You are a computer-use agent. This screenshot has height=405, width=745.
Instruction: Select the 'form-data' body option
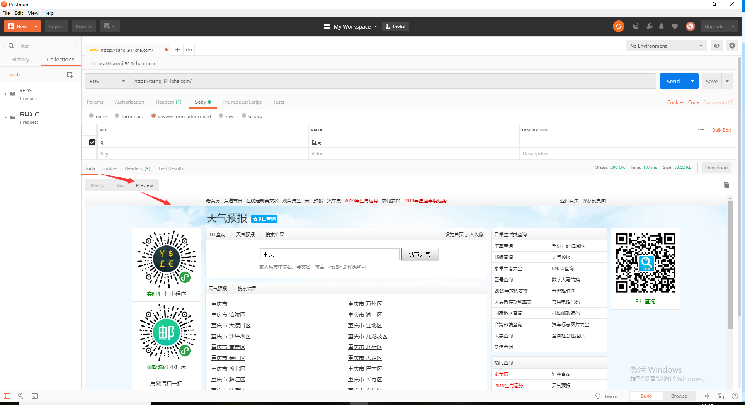117,116
